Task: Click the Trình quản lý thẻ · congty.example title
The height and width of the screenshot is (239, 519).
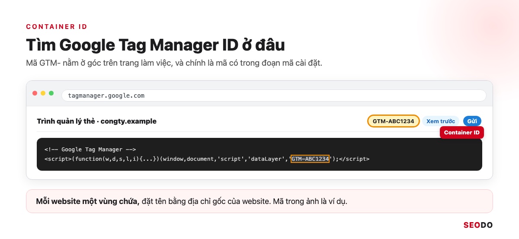Action: tap(97, 121)
